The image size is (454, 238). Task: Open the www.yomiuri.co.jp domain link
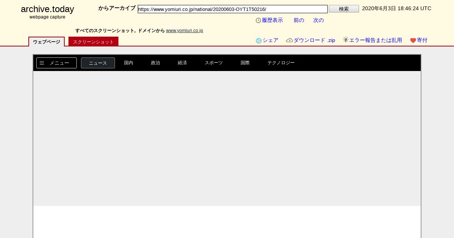tap(185, 31)
